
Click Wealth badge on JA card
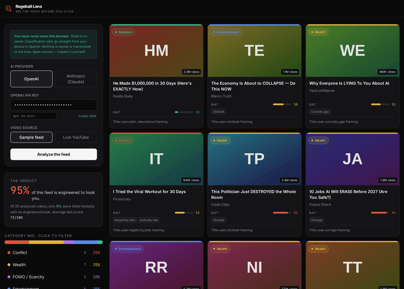(318, 140)
